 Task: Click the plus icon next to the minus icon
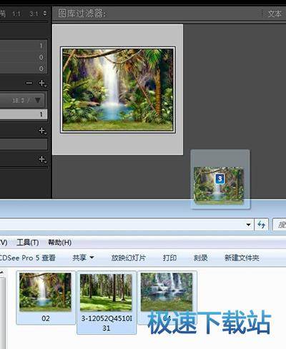click(42, 83)
